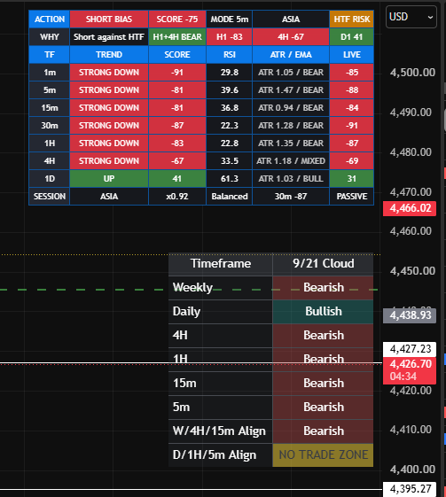Click the red 4,466.02 price label
This screenshot has height=497, width=446.
tap(410, 208)
